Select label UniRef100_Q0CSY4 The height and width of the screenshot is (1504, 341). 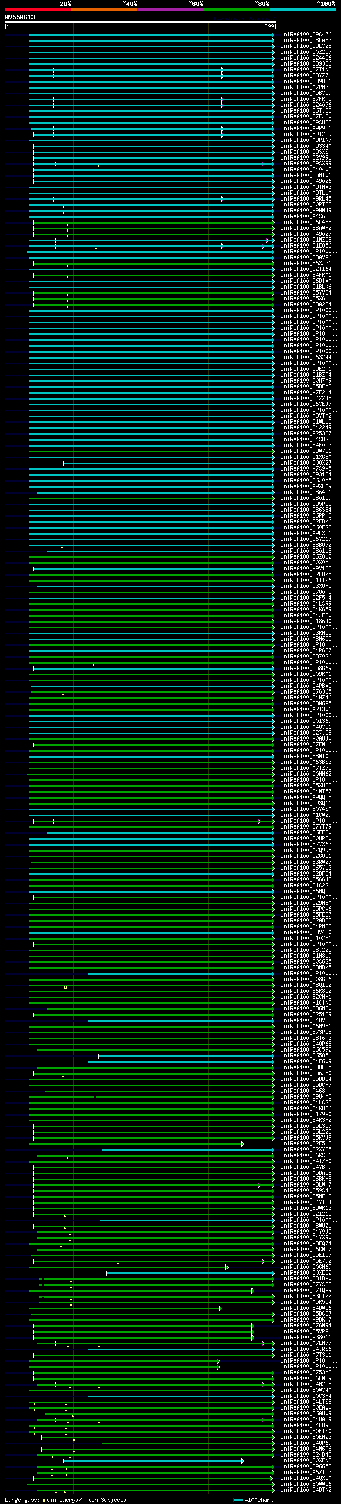tap(306, 1395)
